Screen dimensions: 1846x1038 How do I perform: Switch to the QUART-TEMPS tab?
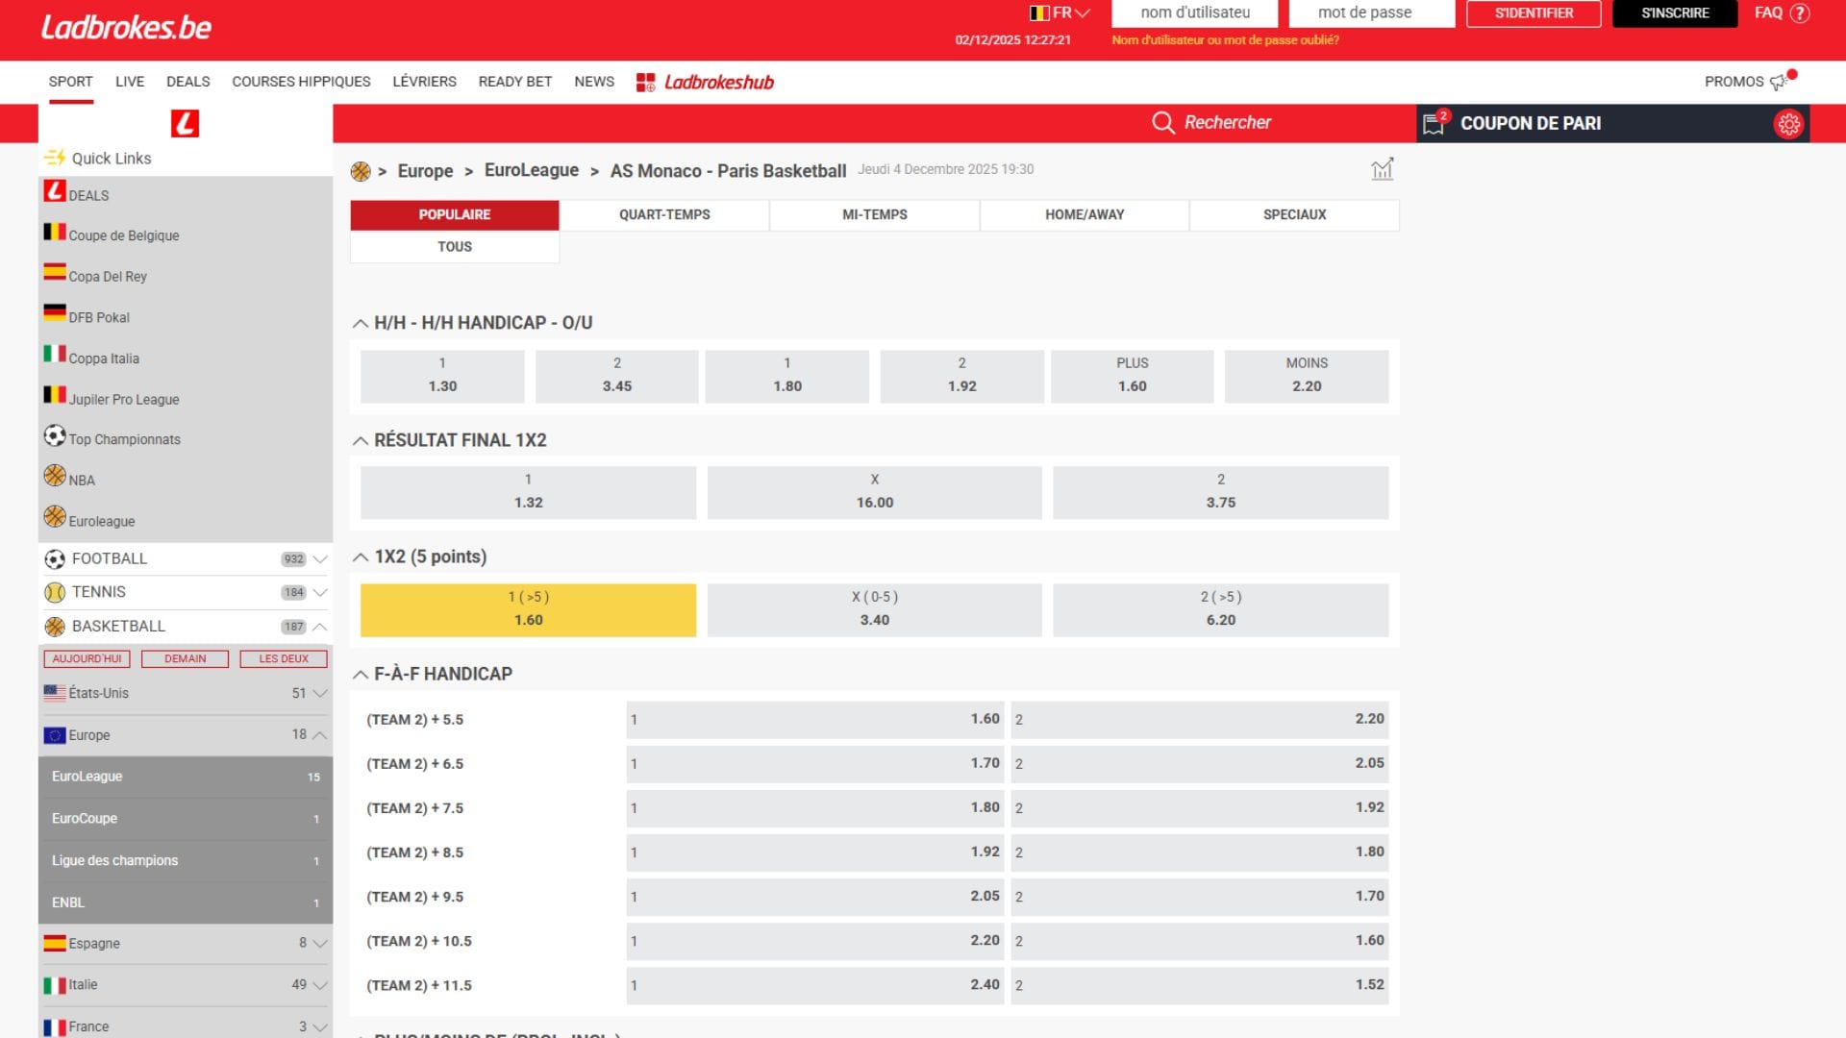tap(664, 215)
